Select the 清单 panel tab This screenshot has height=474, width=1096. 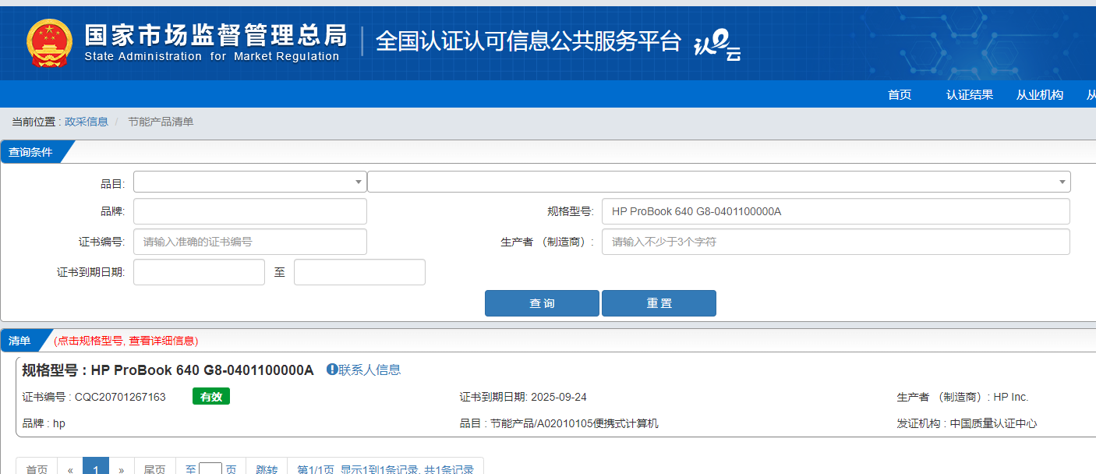coord(20,341)
